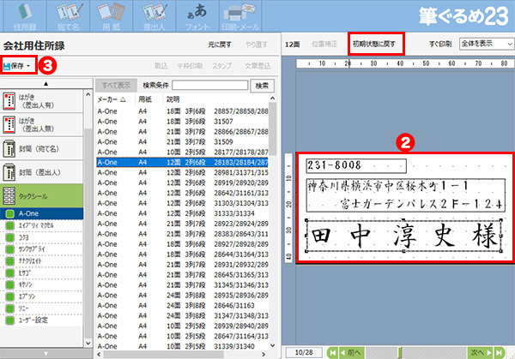Select the A-One maker in sidebar
Image resolution: width=515 pixels, height=359 pixels.
point(41,213)
